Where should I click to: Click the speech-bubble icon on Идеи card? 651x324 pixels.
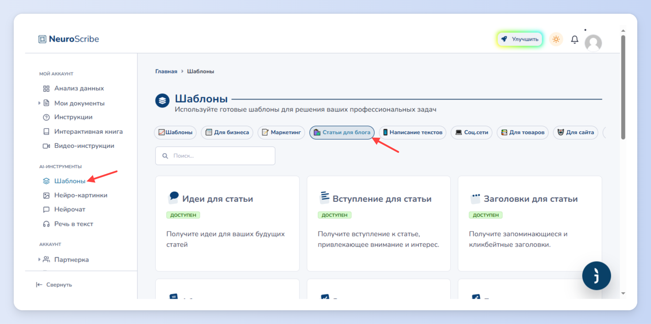[x=173, y=197]
